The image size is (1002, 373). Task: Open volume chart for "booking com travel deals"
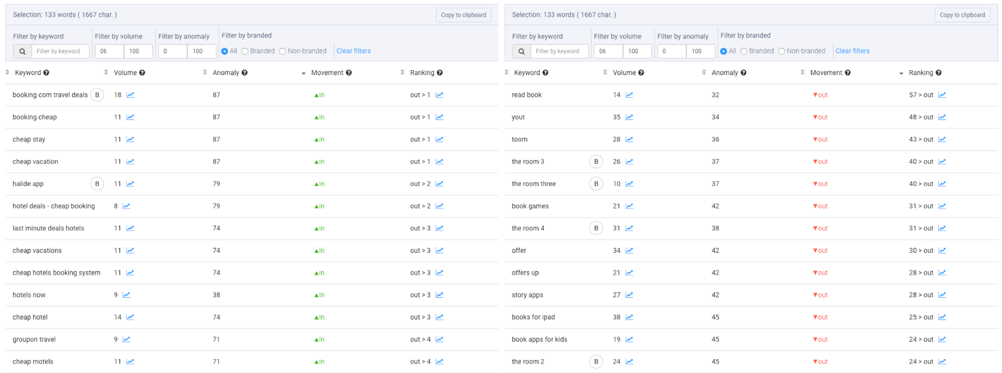tap(130, 95)
